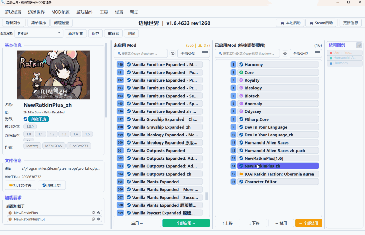Click the package icon beside NewRatkinPlus requirement
365x235 pixels.
pos(10,213)
